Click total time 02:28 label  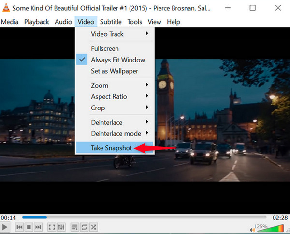[280, 218]
